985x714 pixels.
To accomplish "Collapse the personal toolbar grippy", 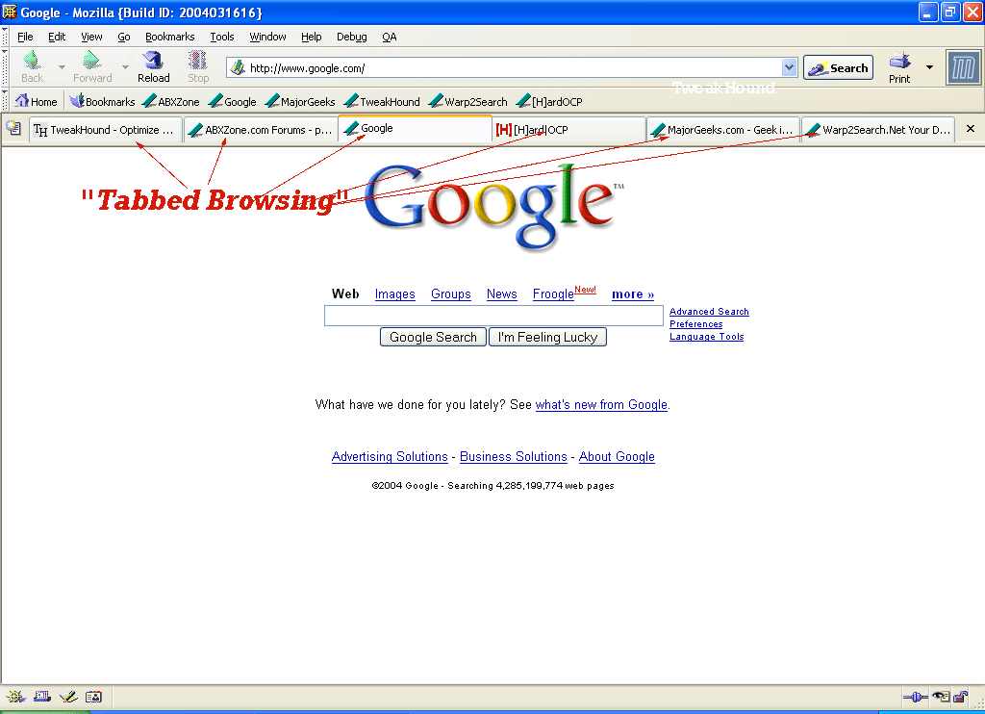I will click(x=5, y=101).
